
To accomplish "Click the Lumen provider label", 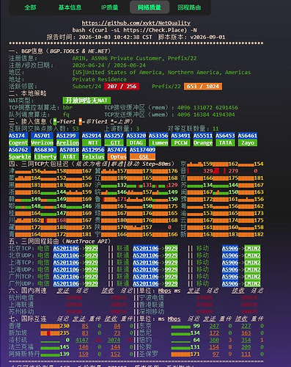I will [x=158, y=142].
